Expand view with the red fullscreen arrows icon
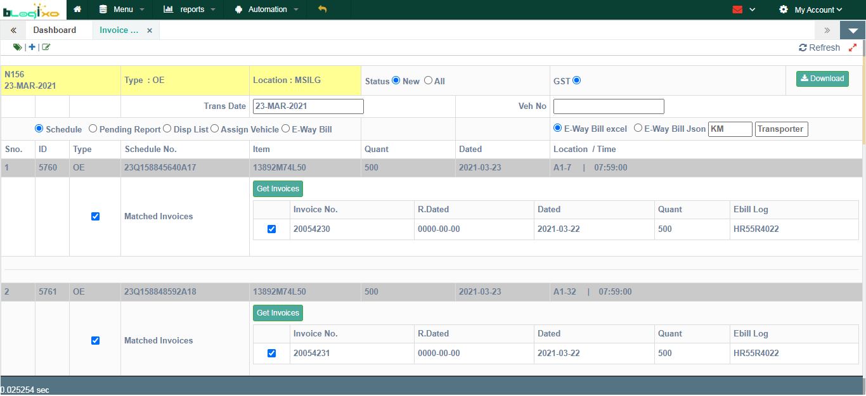 853,47
